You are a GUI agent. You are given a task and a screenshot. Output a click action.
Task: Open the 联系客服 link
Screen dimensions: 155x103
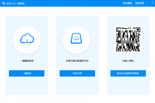[x=127, y=3]
